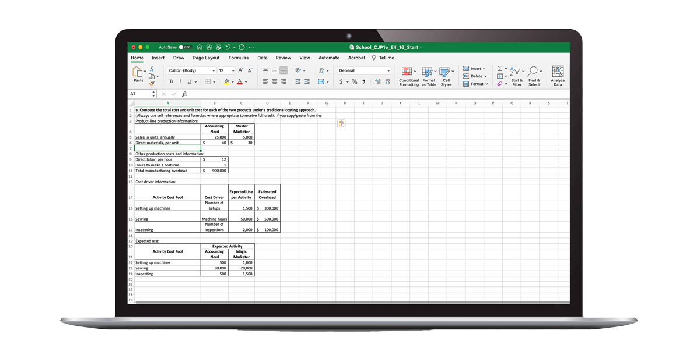Click Conditional Formatting button
The height and width of the screenshot is (362, 700).
click(409, 76)
